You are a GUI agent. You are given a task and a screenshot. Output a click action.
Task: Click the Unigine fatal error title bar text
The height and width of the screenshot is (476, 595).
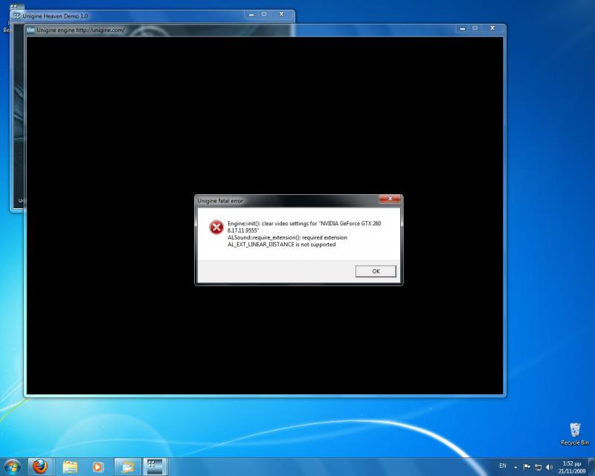(220, 200)
